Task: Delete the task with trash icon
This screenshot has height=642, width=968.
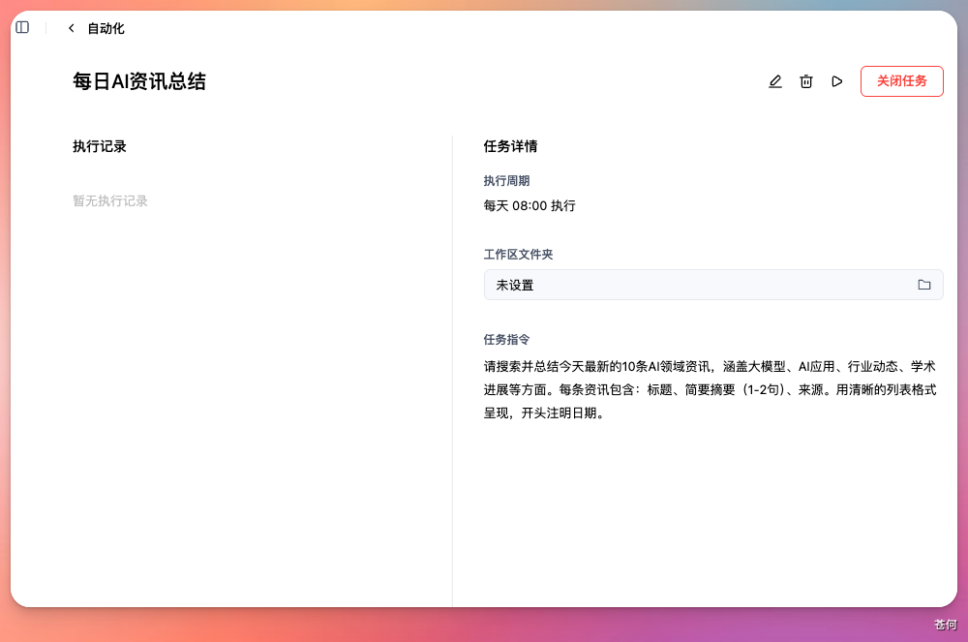Action: [x=806, y=81]
